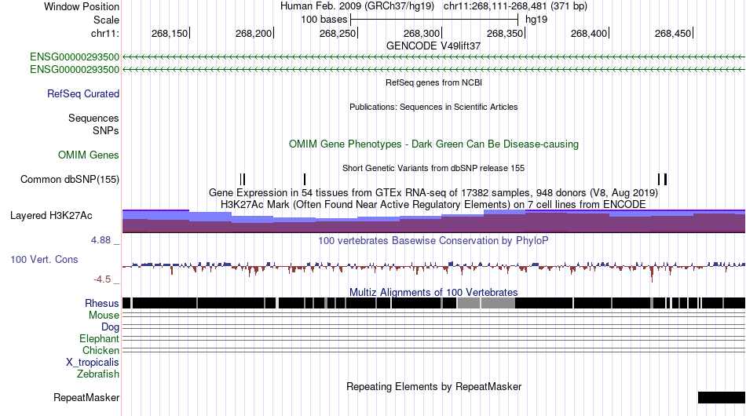This screenshot has height=416, width=746.
Task: Open the Layered H3K27Ac track label
Action: point(51,215)
